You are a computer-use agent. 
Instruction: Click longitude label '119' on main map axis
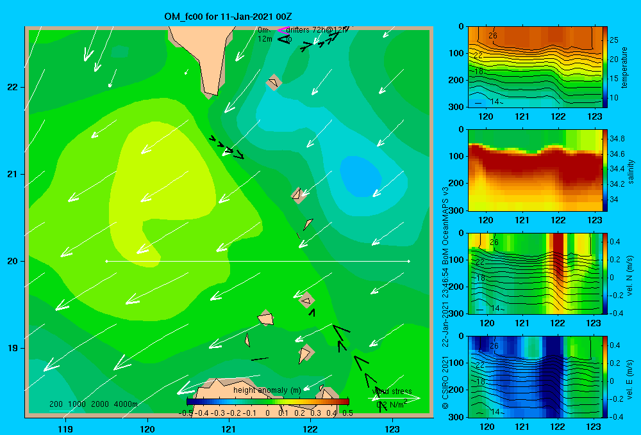65,429
